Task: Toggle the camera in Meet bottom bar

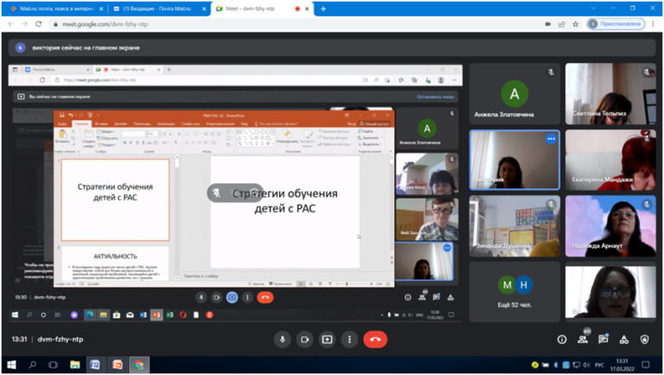Action: (305, 340)
